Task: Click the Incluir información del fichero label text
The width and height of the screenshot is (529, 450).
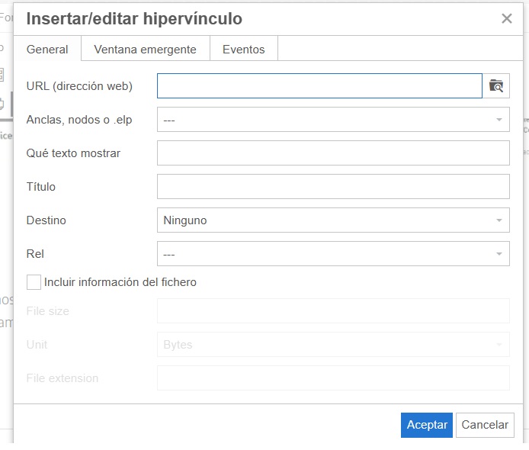Action: pos(120,282)
